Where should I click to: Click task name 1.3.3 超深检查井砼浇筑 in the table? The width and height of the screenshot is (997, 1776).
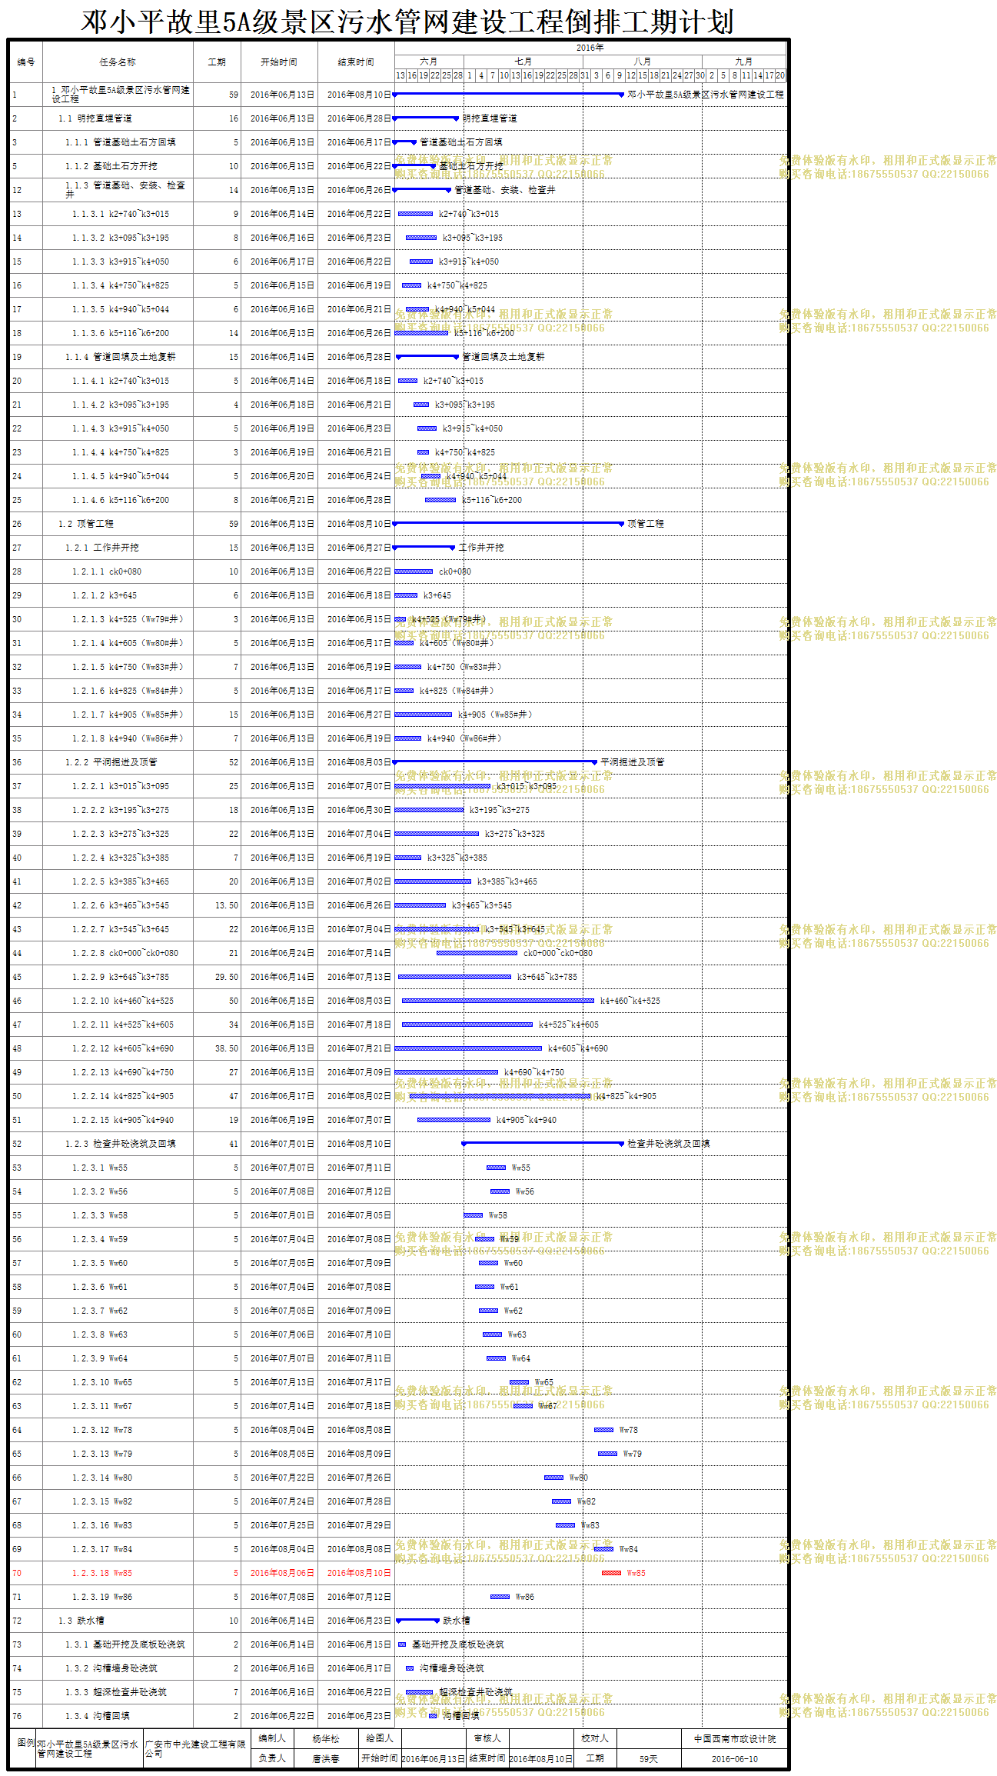tap(116, 1692)
